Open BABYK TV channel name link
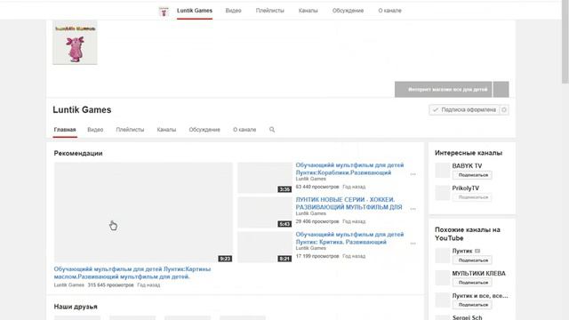569x320 pixels. (467, 166)
